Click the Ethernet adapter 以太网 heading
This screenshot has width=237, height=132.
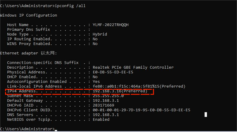[28, 53]
